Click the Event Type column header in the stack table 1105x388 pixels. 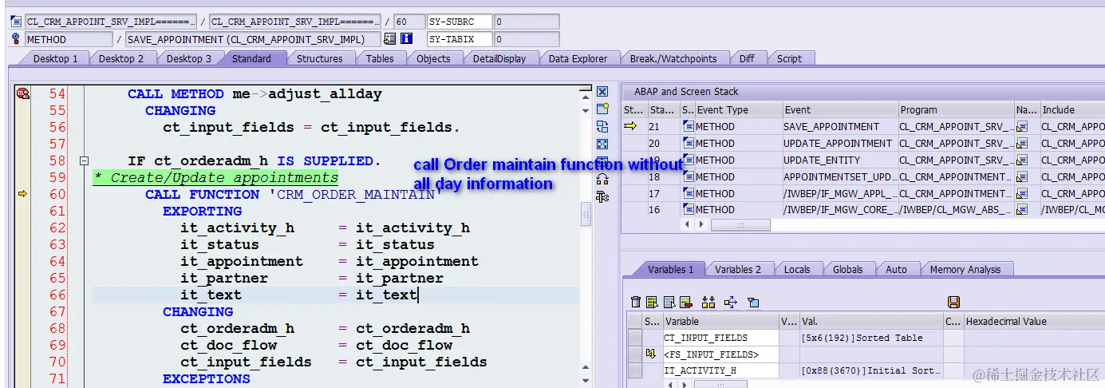(737, 109)
